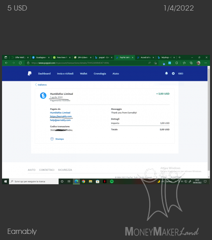Image resolution: width=212 pixels, height=240 pixels.
Task: Open a new browser tab
Action: 179,57
